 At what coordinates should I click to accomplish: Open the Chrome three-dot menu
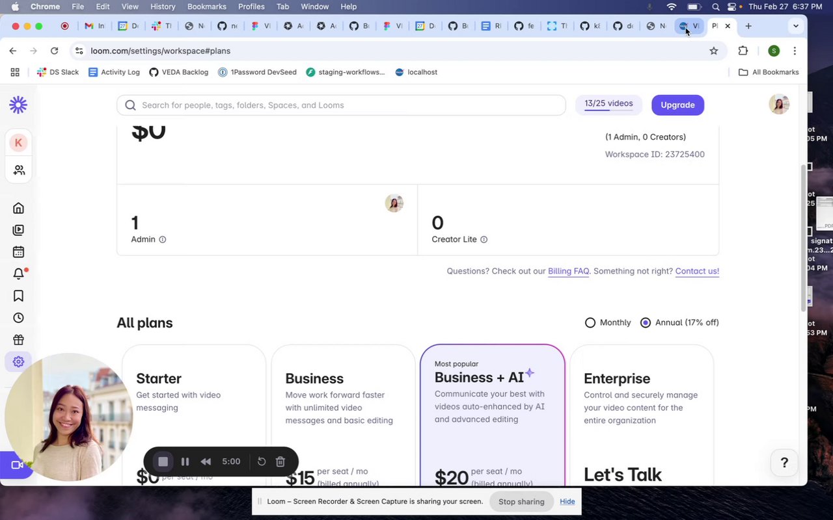pos(795,51)
